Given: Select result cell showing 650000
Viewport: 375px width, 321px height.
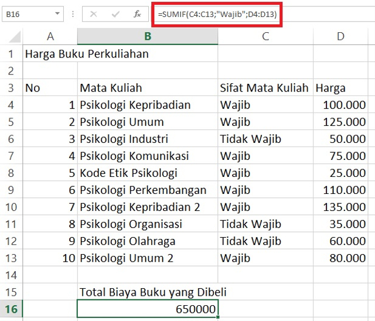Looking at the screenshot, I should (x=148, y=309).
